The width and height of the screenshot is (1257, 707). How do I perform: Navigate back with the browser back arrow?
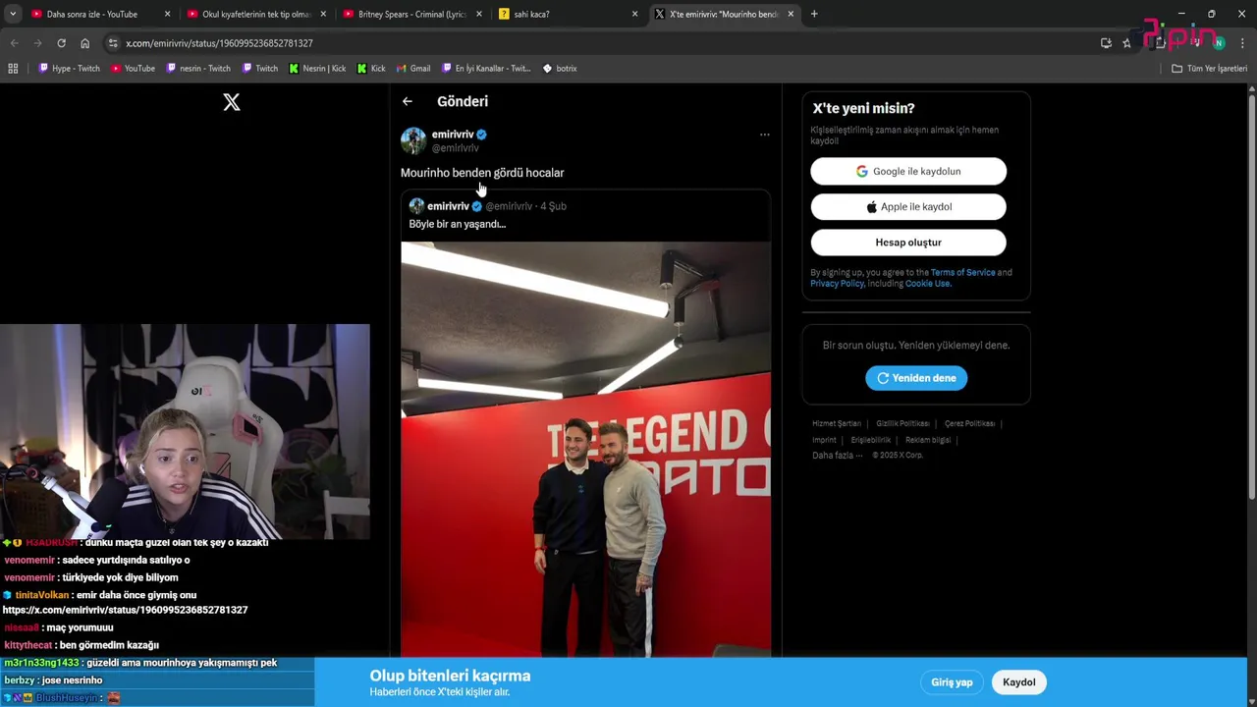[x=15, y=43]
